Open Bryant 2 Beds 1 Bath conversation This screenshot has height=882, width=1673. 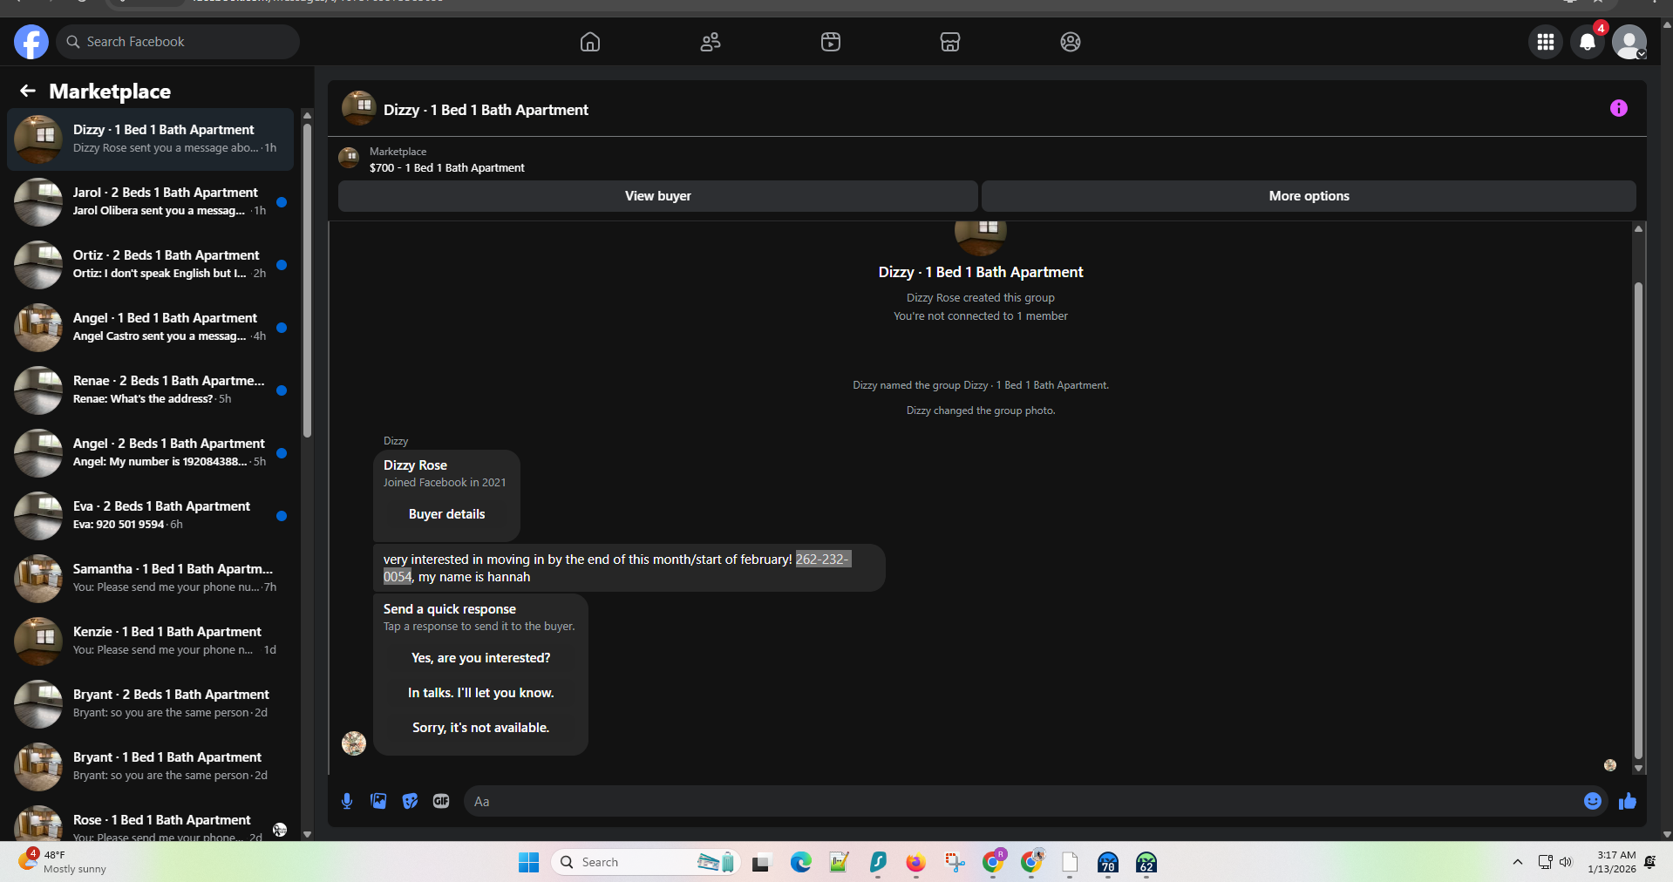coord(150,704)
